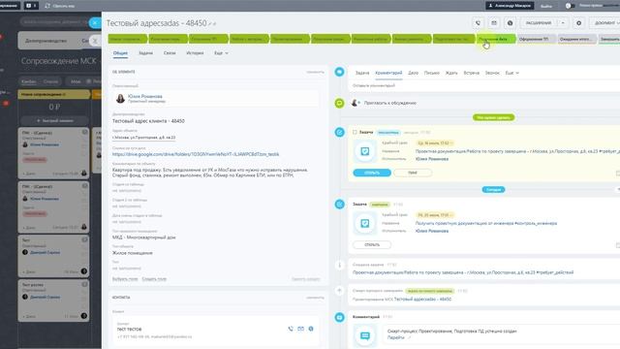Click info icon beside Создана задача entry
The height and width of the screenshot is (349, 620).
point(339,265)
